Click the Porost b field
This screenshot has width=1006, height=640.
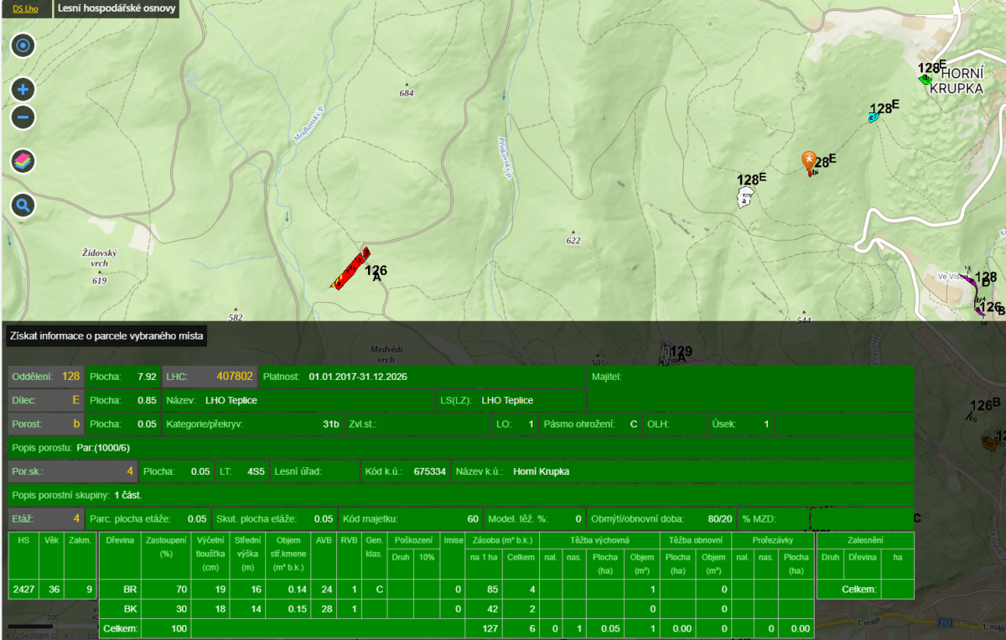click(x=46, y=424)
